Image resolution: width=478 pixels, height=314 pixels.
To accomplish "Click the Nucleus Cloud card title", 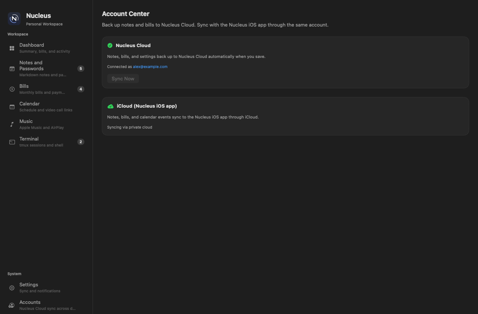I will pyautogui.click(x=133, y=45).
